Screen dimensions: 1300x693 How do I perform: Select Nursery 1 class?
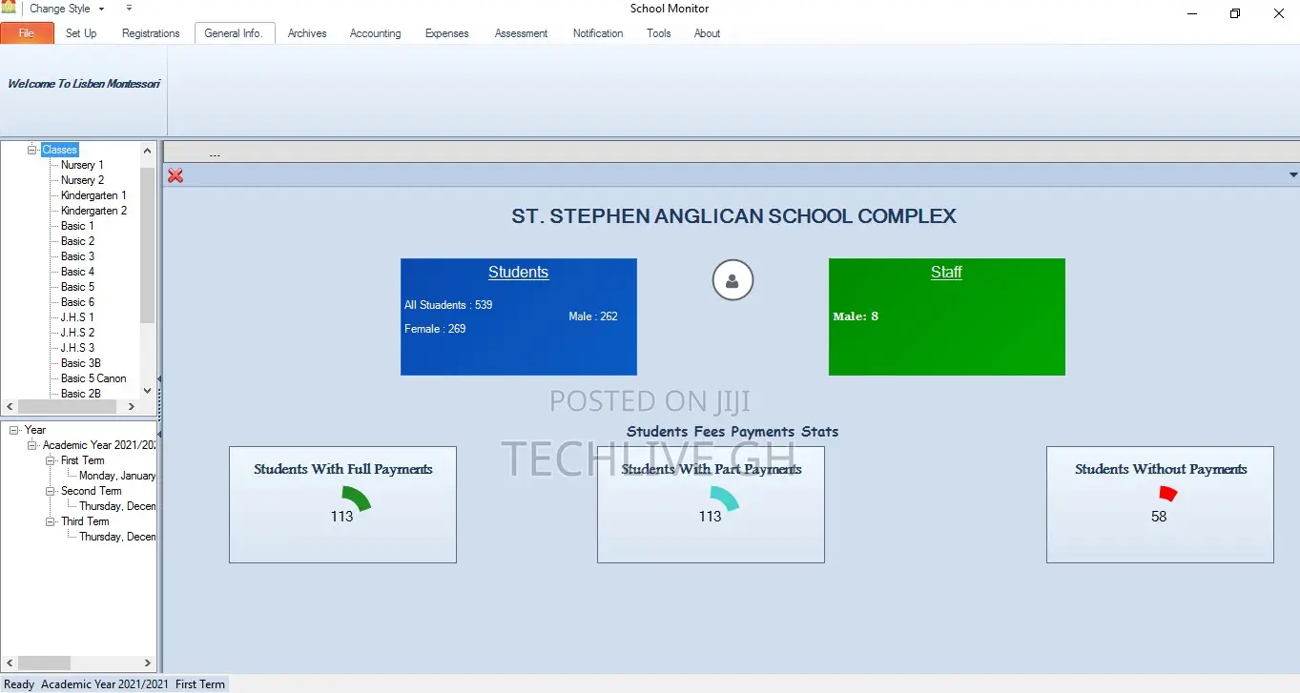click(x=82, y=165)
